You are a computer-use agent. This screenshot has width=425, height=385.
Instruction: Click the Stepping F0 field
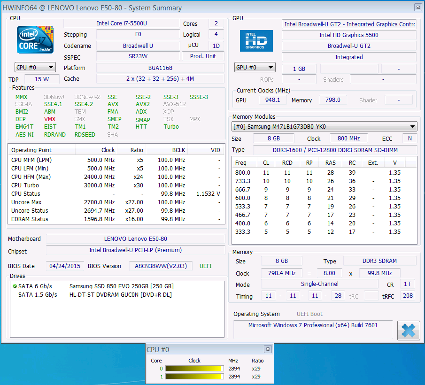138,34
